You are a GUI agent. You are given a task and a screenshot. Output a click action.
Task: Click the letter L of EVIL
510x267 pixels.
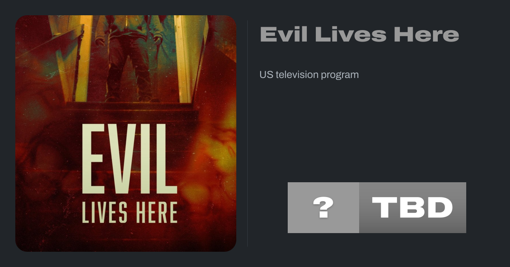[166, 159]
